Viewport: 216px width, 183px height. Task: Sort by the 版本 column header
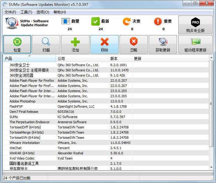click(120, 59)
